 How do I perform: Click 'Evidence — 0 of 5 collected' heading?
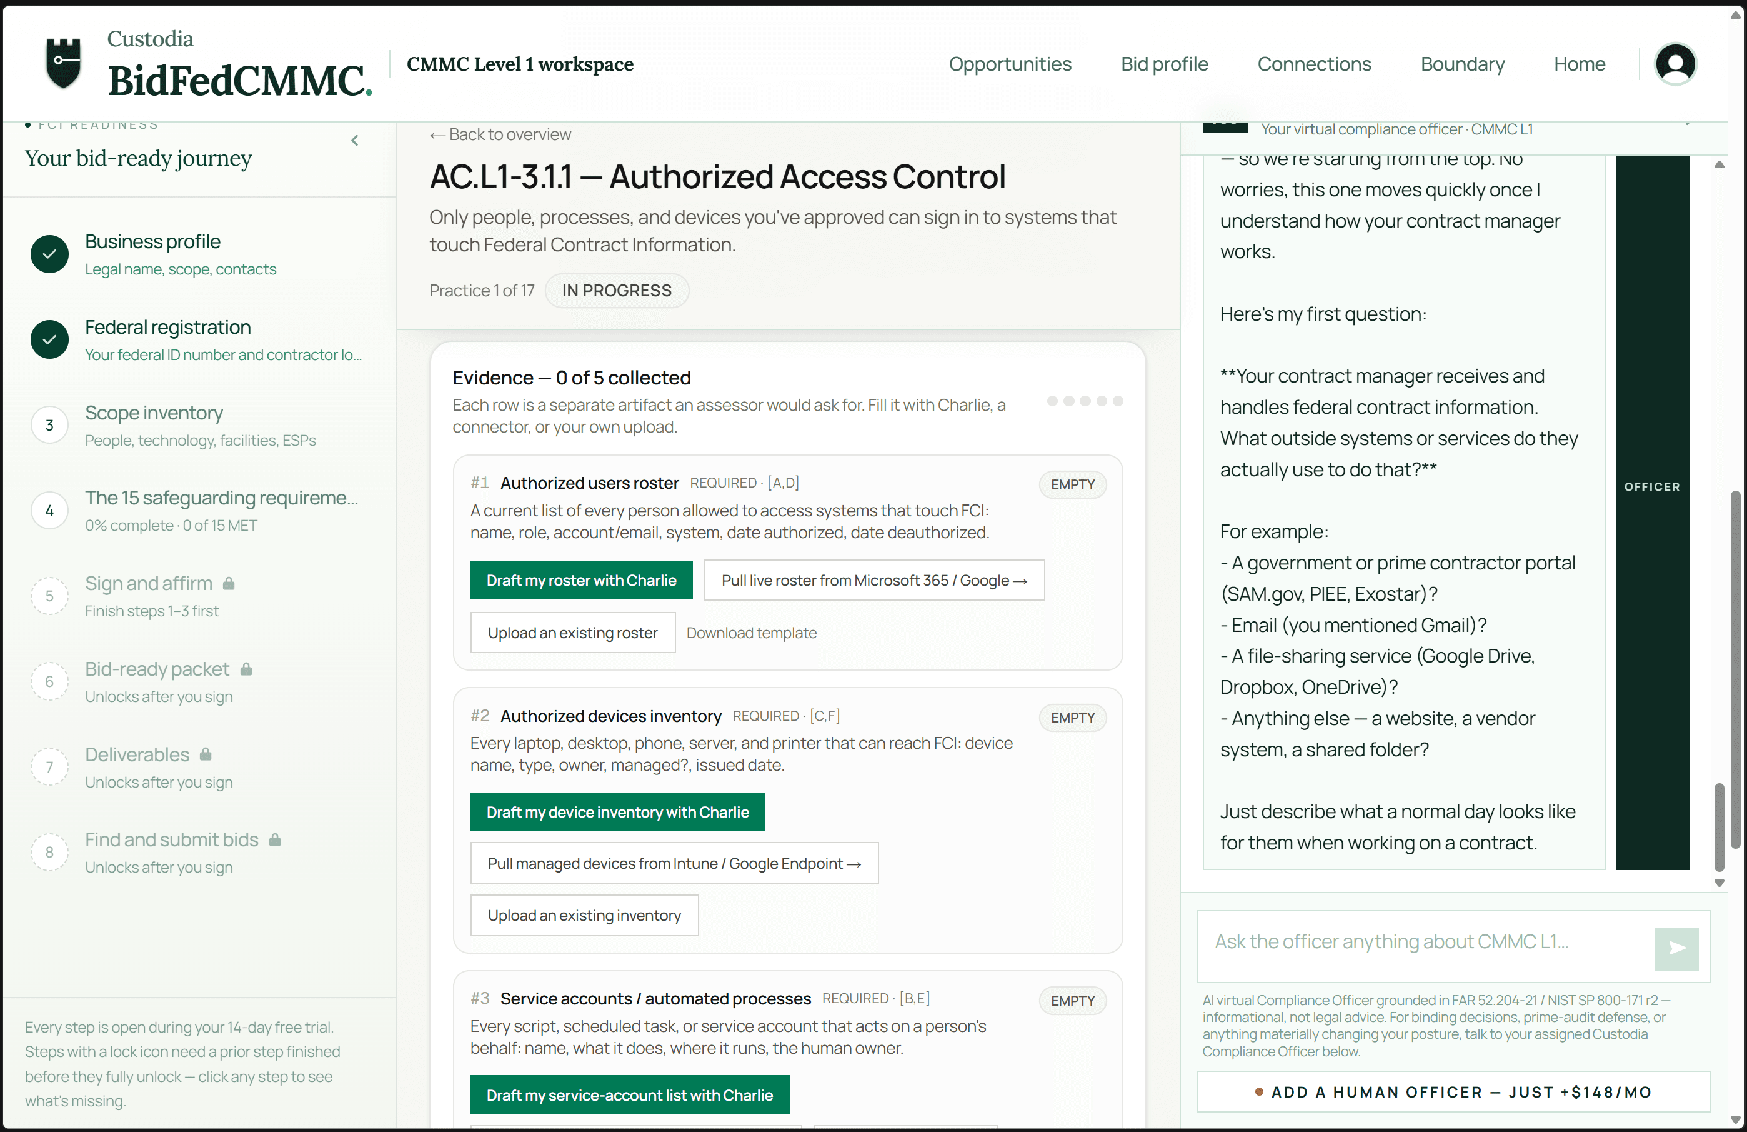point(571,378)
